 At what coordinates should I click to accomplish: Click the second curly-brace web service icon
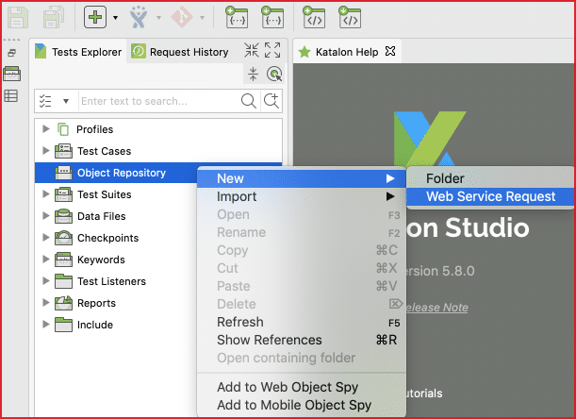coord(272,17)
